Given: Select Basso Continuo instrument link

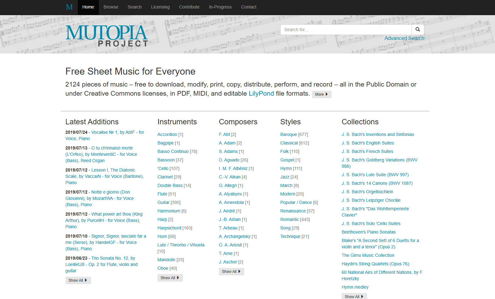Looking at the screenshot, I should [x=173, y=151].
